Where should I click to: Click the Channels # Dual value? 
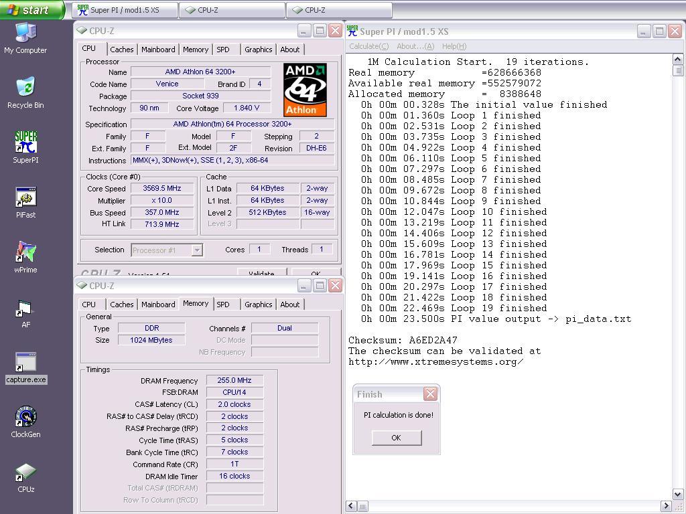click(x=284, y=328)
